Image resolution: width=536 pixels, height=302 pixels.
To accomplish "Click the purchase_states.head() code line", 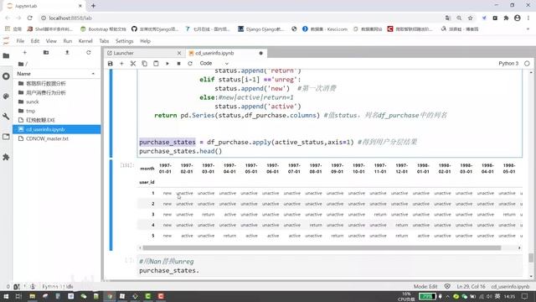I will (x=181, y=151).
